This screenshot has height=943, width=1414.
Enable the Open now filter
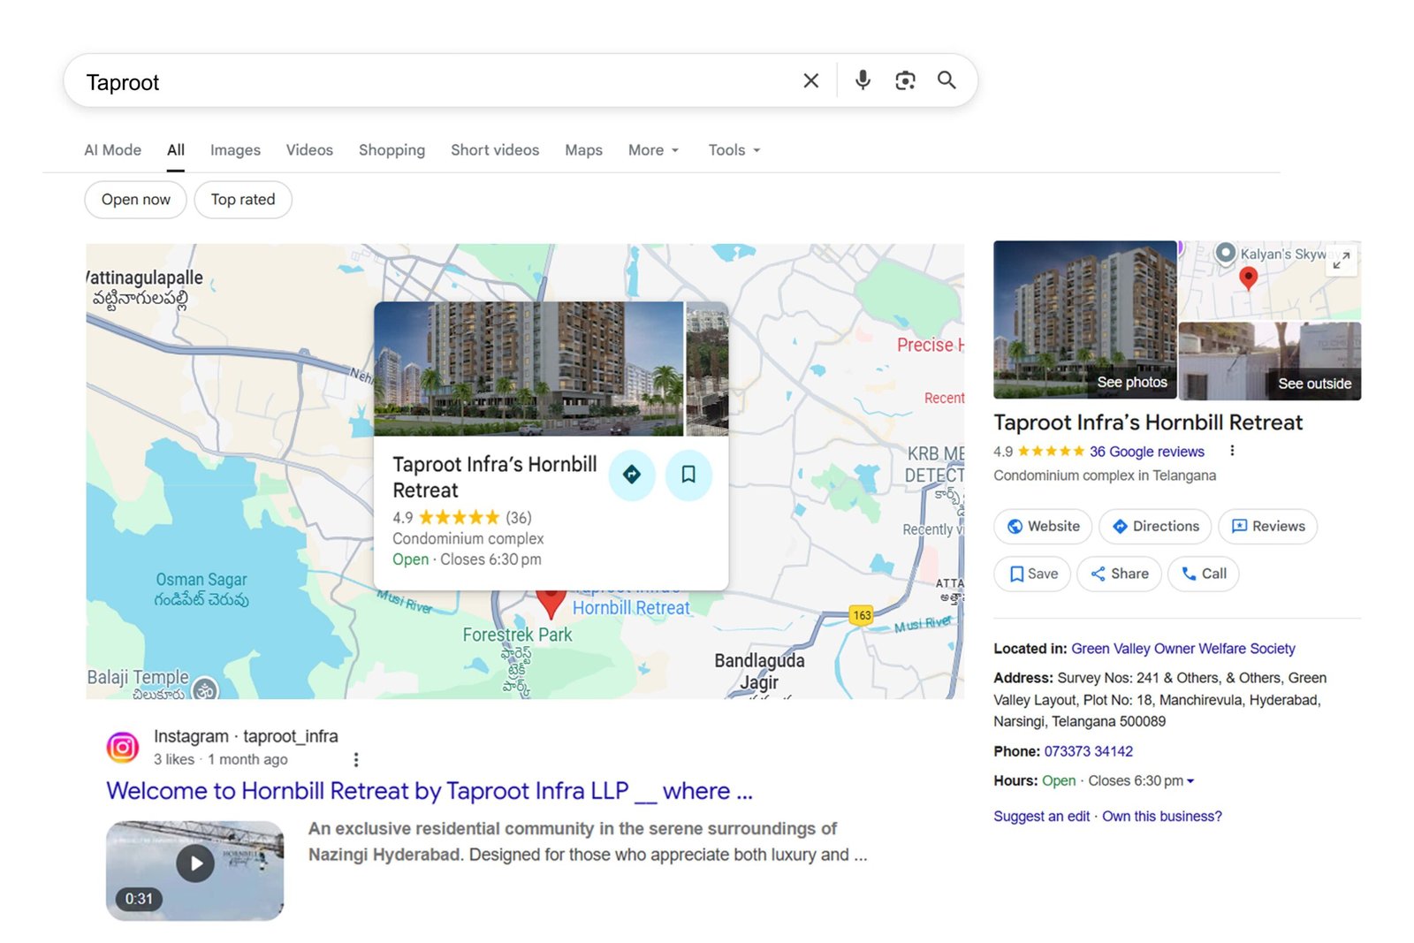[x=134, y=199]
